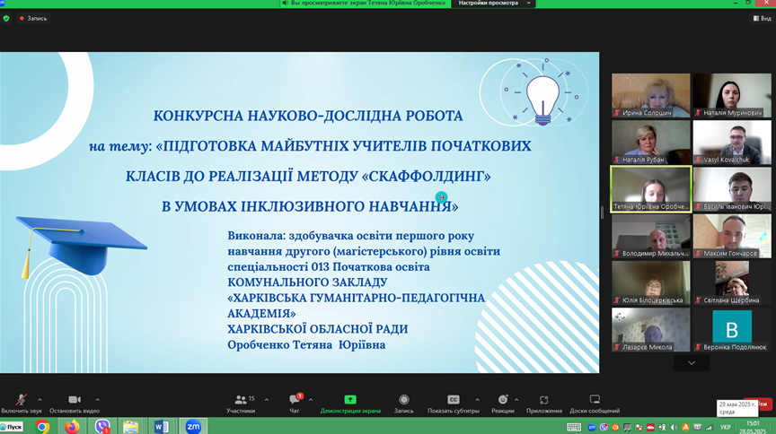This screenshot has height=434, width=776.
Task: Click the Запись recording indicator at top
Action: (x=33, y=18)
